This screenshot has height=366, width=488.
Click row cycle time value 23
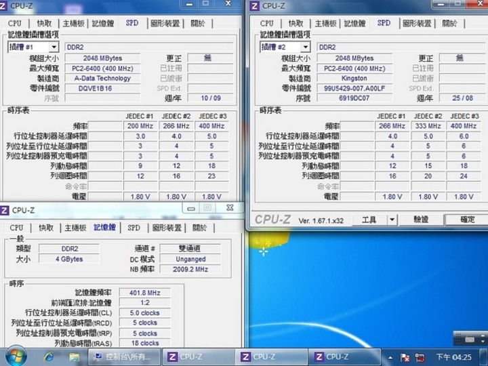click(211, 176)
